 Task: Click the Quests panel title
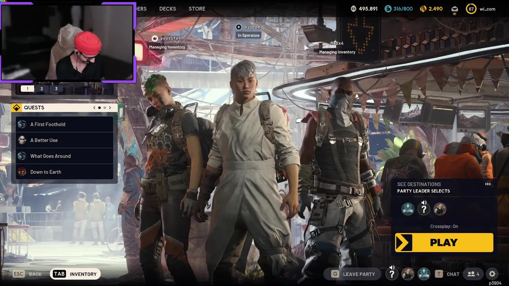34,108
